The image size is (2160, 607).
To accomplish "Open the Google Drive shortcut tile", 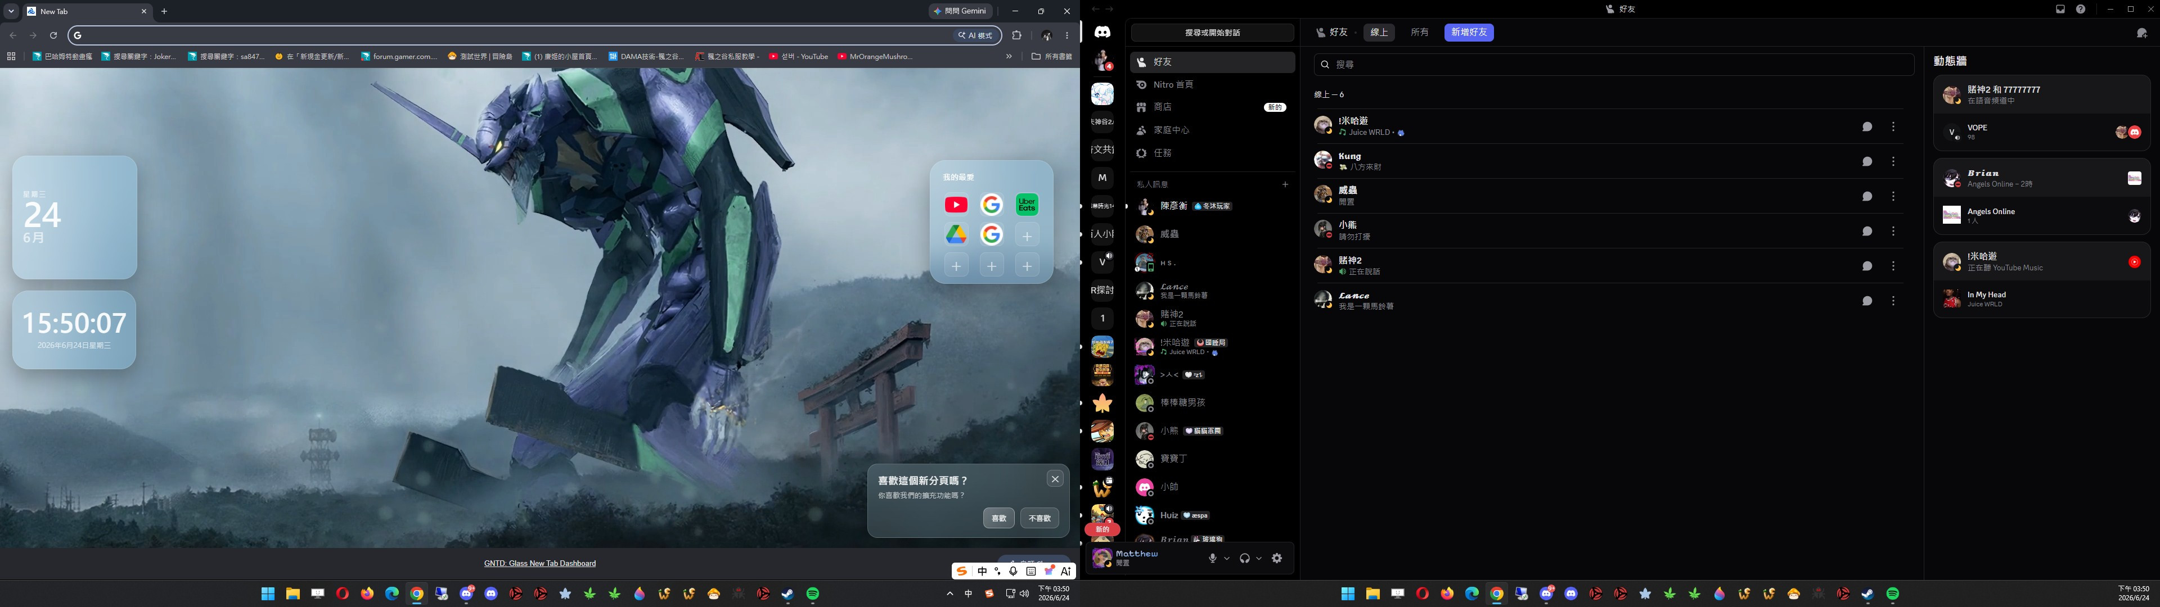I will click(x=956, y=235).
